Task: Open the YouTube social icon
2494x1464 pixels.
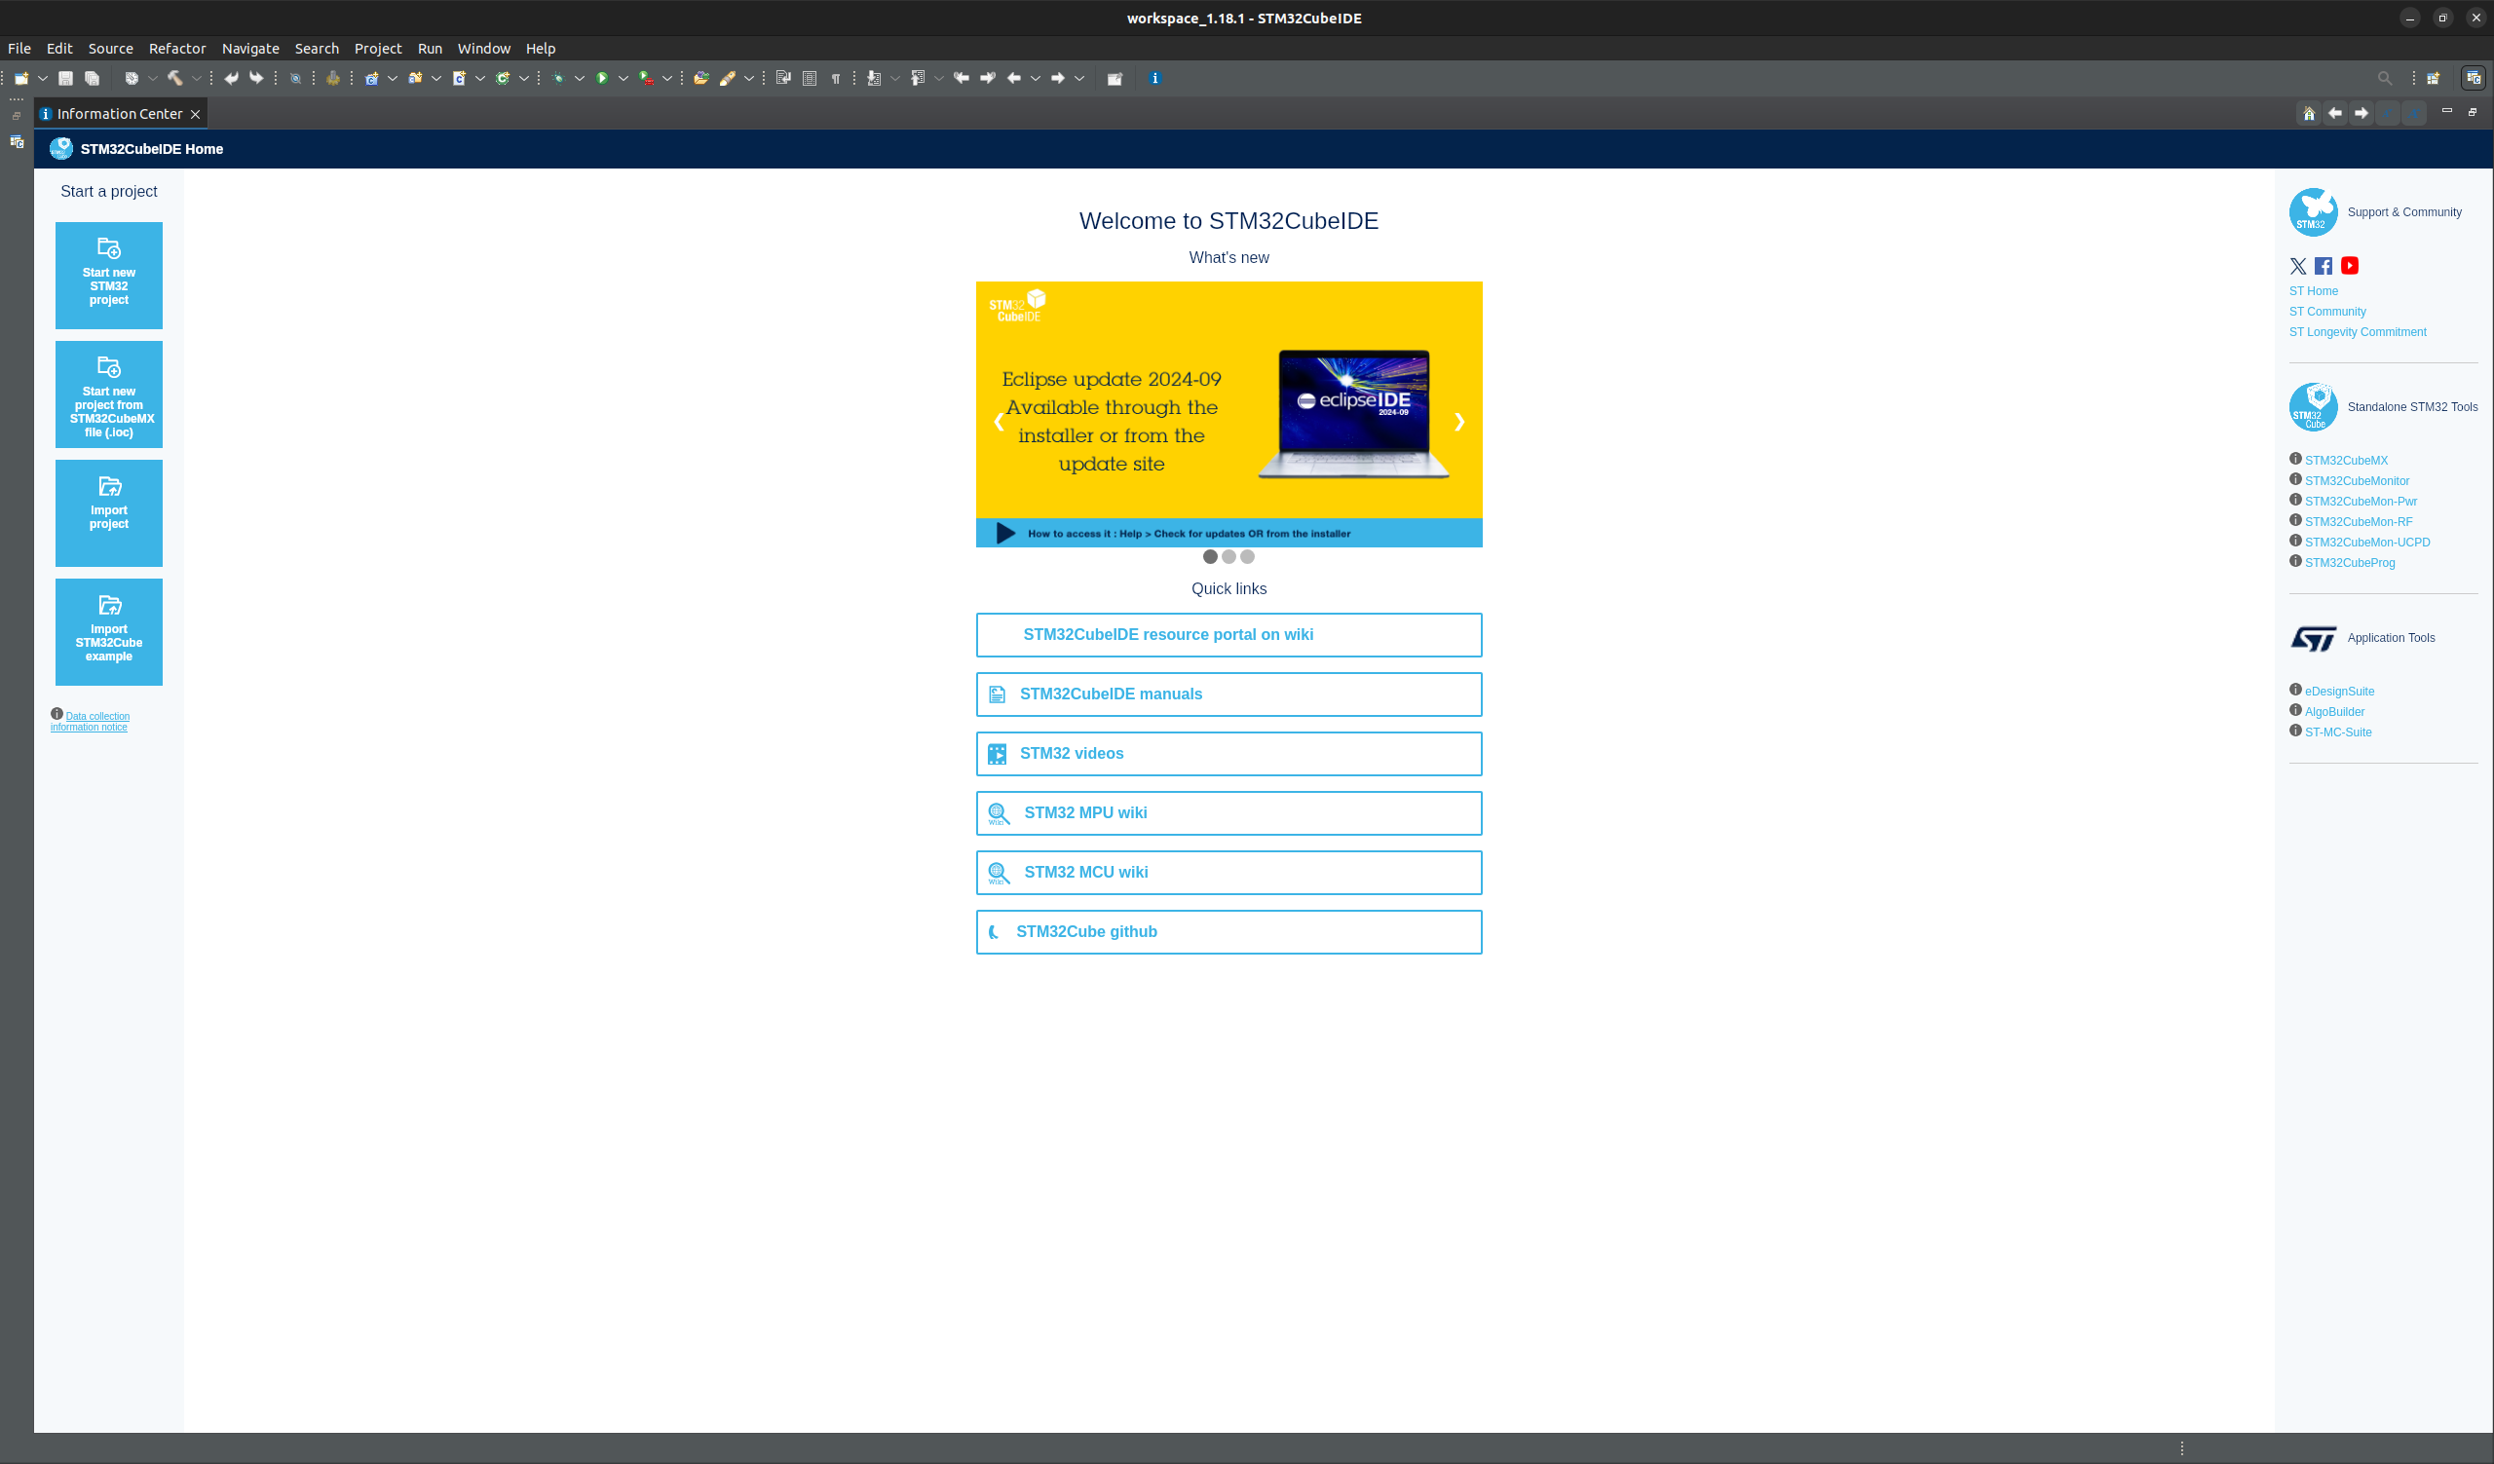Action: pos(2350,266)
